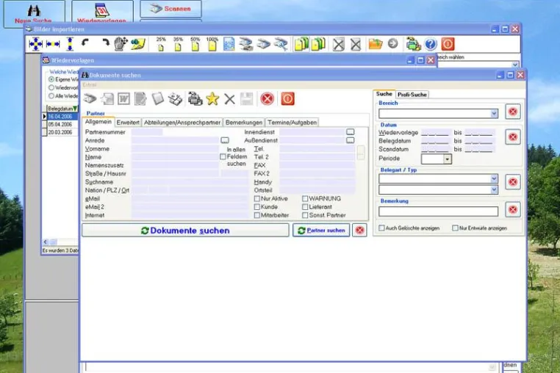Open the Abteilungen/Ansprechpartner tab
This screenshot has width=560, height=373.
point(182,123)
